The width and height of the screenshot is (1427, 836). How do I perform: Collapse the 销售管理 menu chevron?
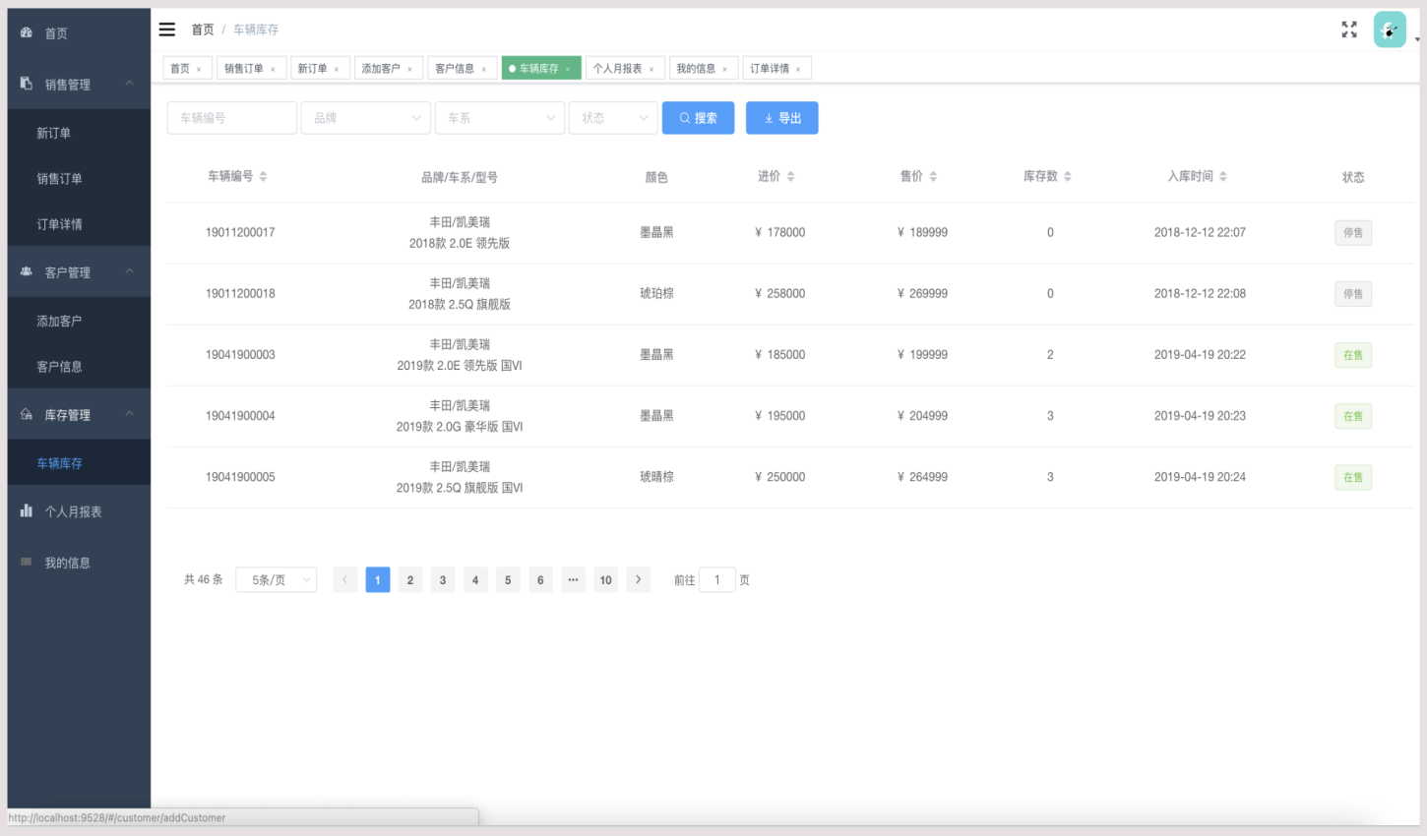click(x=130, y=84)
